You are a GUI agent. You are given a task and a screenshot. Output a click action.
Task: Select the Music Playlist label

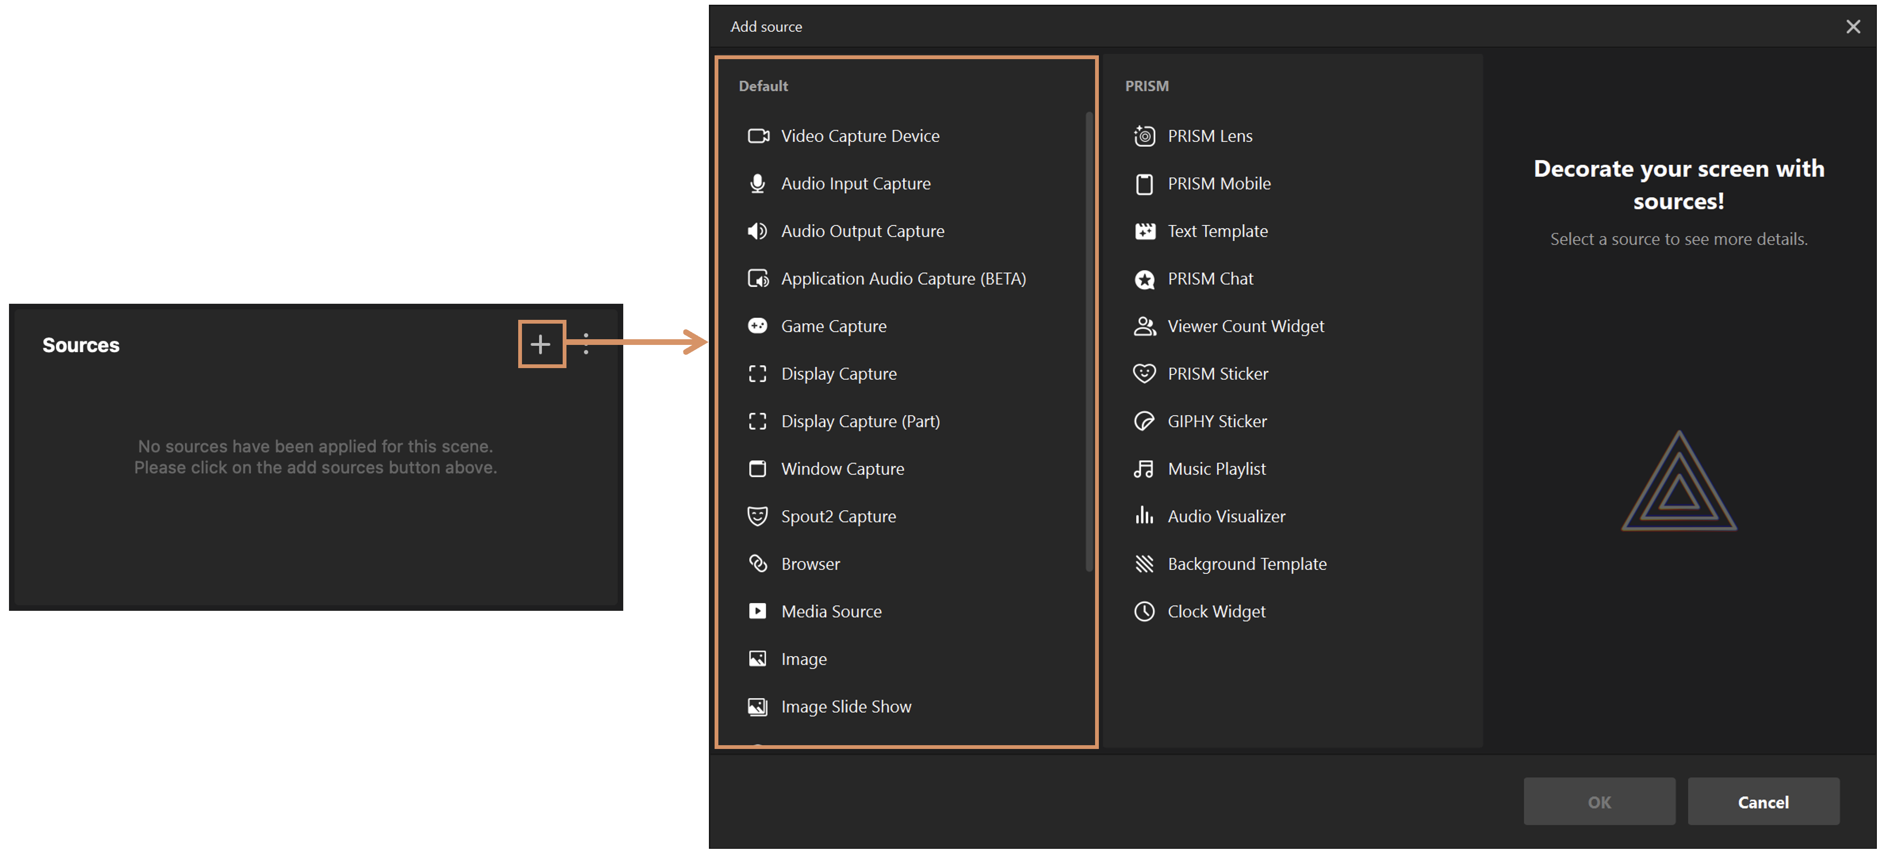pyautogui.click(x=1216, y=468)
